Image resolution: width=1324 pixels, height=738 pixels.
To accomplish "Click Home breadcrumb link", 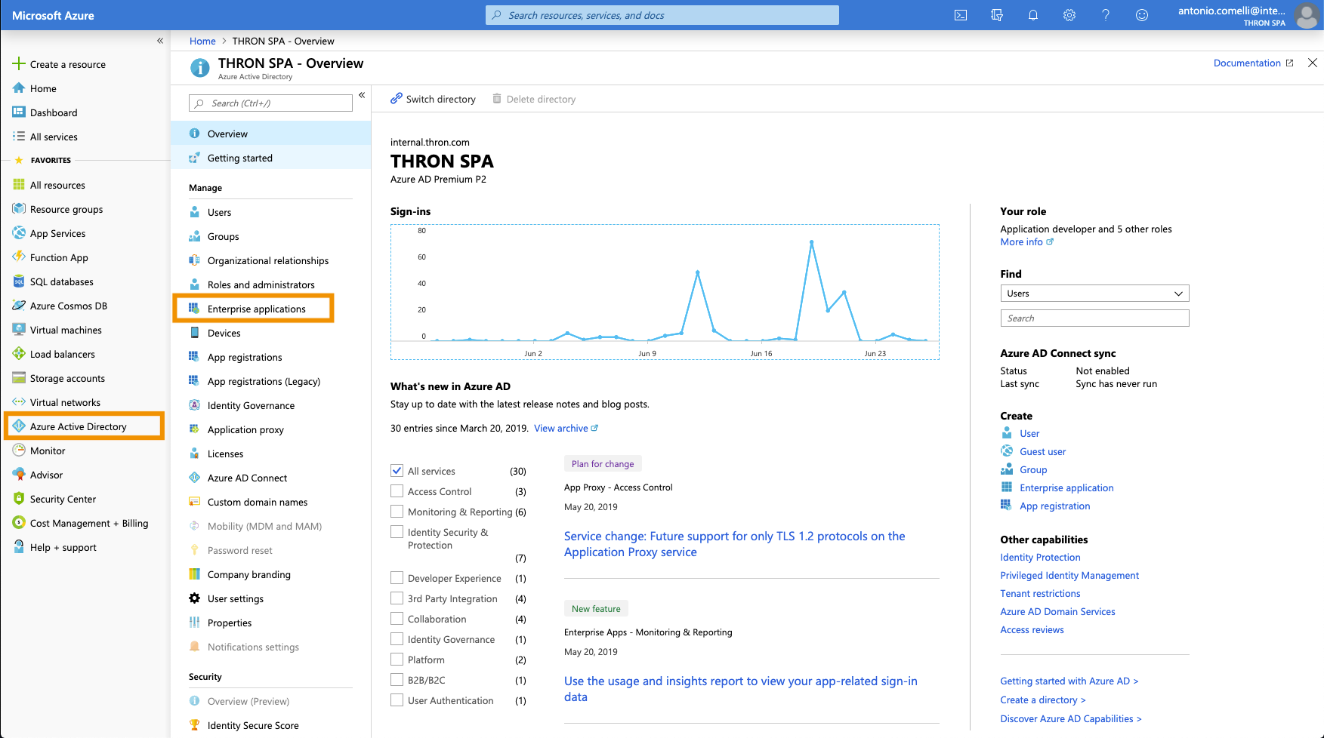I will coord(202,41).
